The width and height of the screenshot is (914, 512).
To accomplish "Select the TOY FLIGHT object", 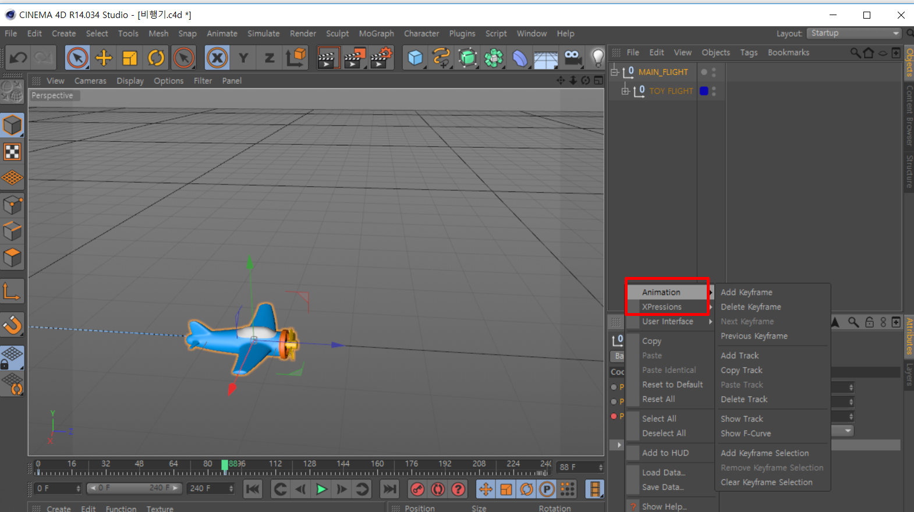I will 671,91.
